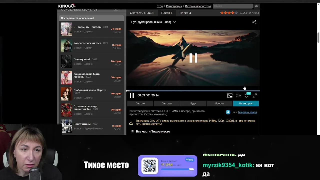
Task: Click the OK search button
Action: click(257, 6)
